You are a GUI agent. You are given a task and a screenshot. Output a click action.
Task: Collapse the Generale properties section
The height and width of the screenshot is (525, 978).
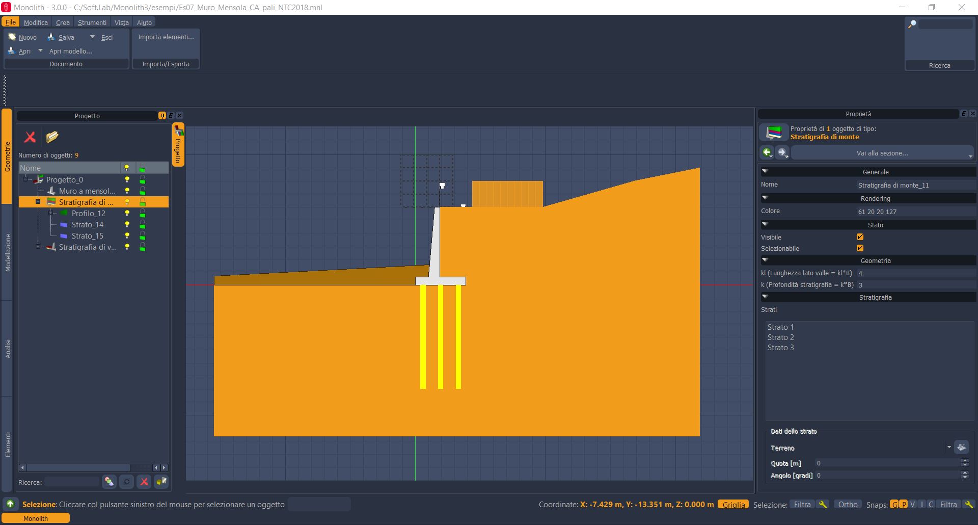[x=765, y=171]
